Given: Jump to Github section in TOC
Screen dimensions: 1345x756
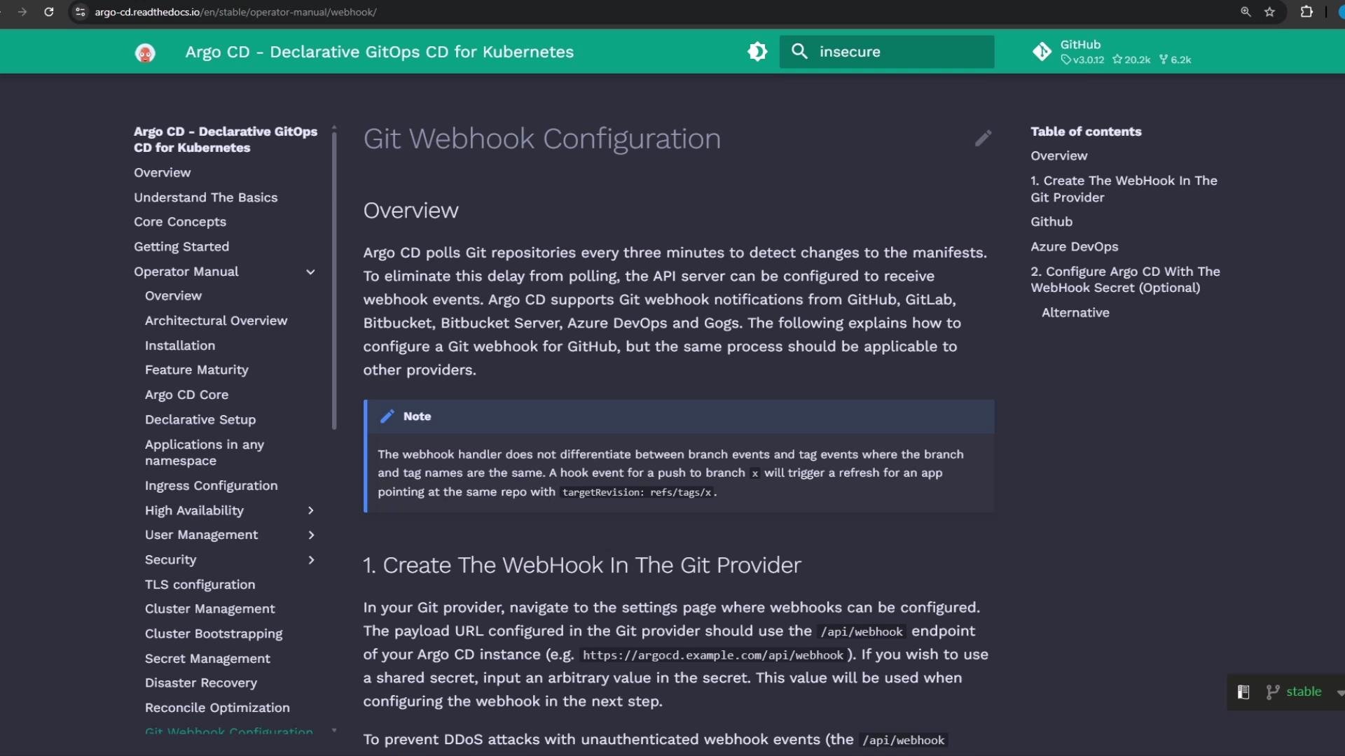Looking at the screenshot, I should click(1051, 222).
